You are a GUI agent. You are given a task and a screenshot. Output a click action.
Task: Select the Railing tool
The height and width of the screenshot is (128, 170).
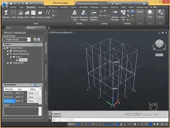[20, 14]
